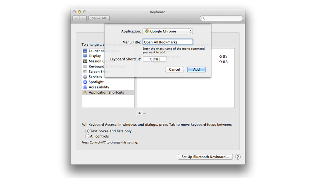The image size is (318, 178).
Task: Add a shortcut with the plus button
Action: point(140,113)
